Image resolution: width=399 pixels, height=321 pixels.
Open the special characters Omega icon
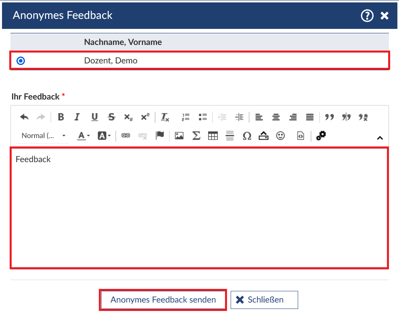point(247,136)
